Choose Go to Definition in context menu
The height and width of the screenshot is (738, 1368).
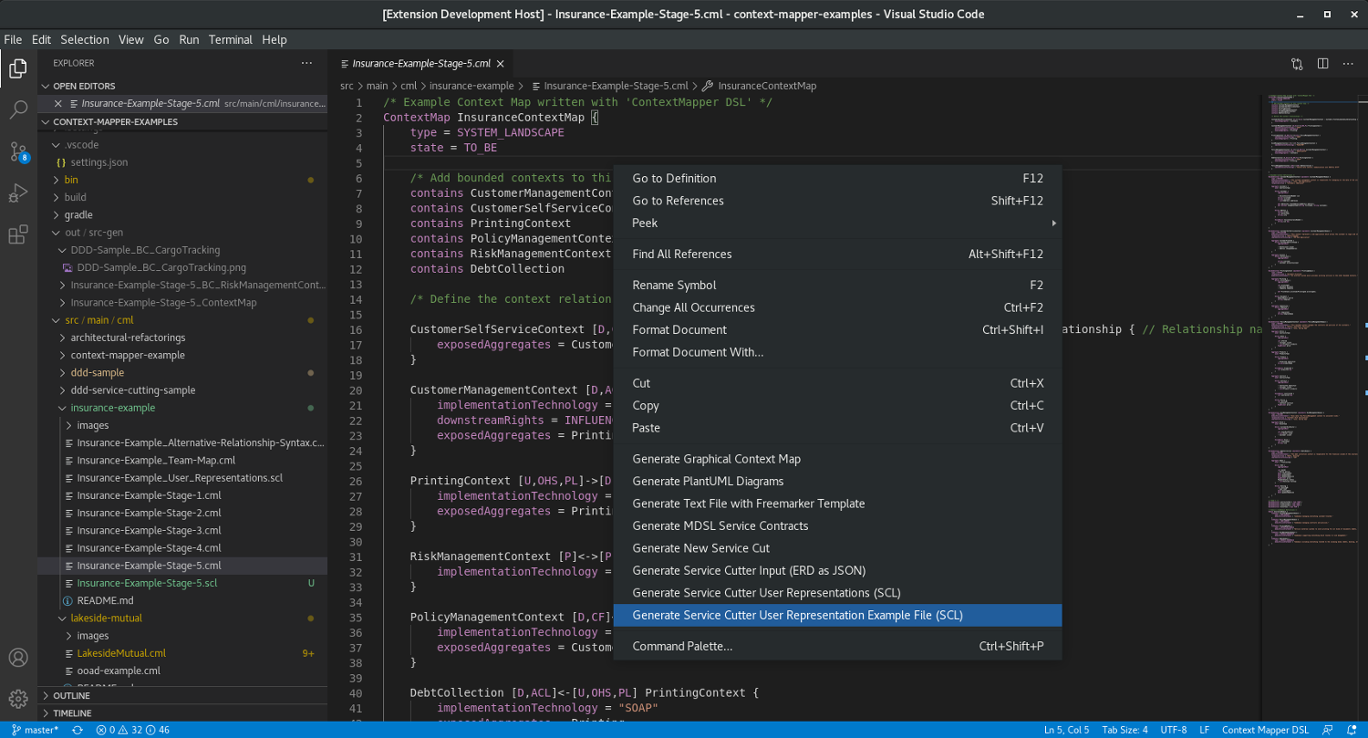pos(837,179)
